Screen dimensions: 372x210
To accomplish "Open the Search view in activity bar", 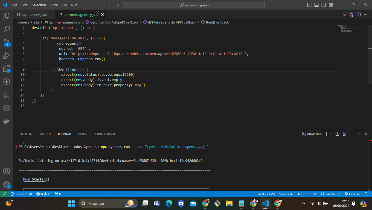I will click(x=7, y=29).
